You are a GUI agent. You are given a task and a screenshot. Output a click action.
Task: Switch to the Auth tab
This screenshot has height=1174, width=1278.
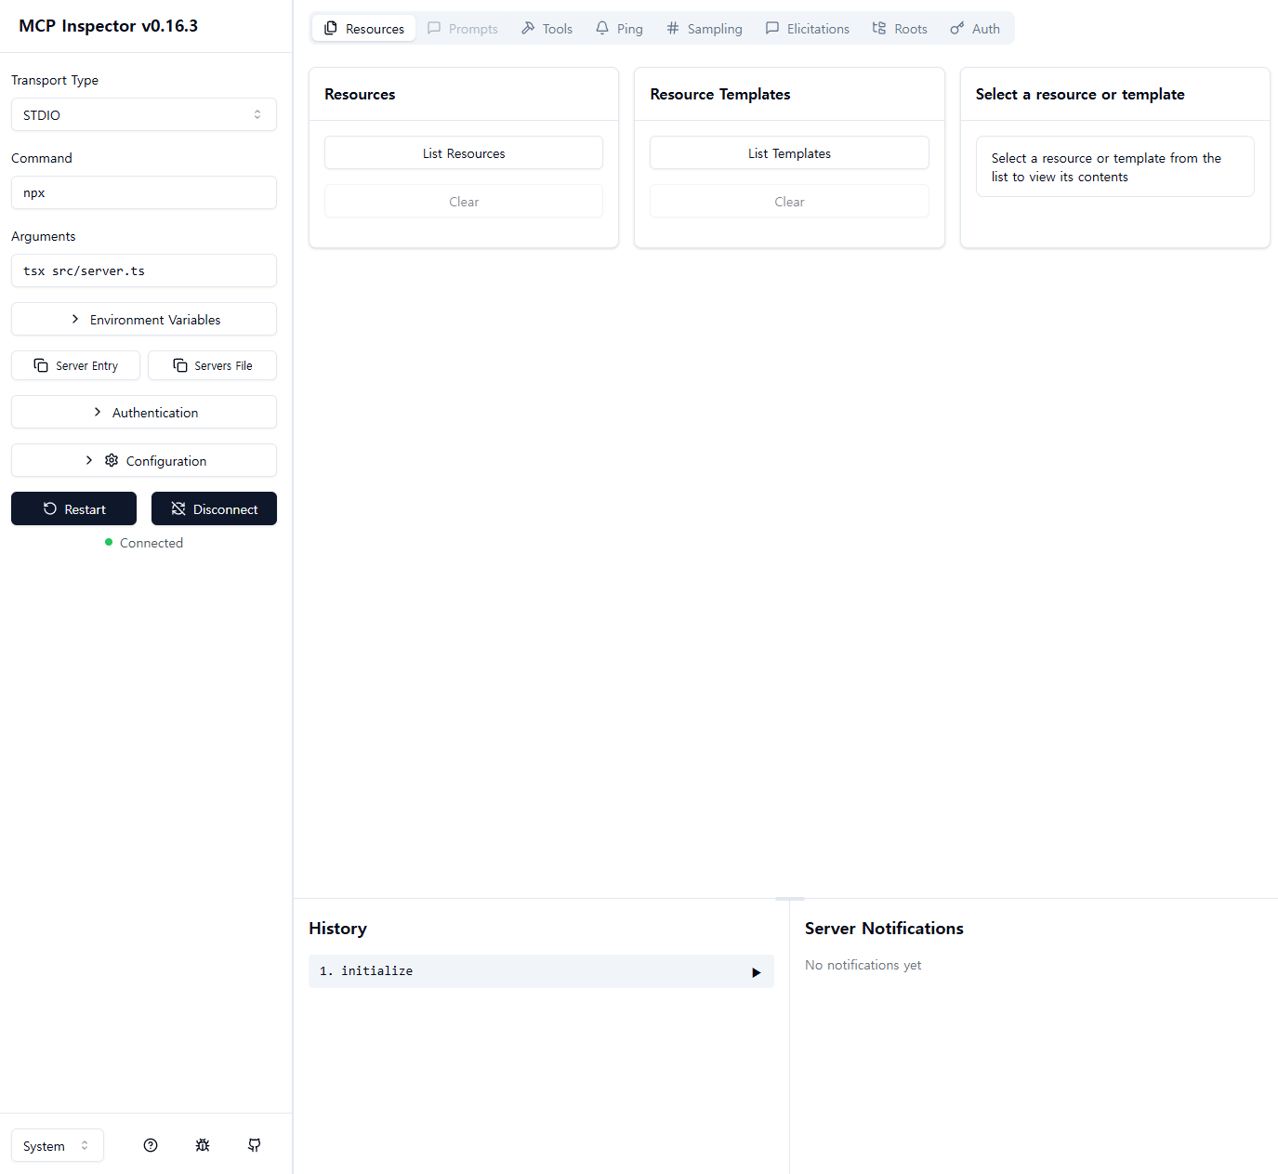975,29
